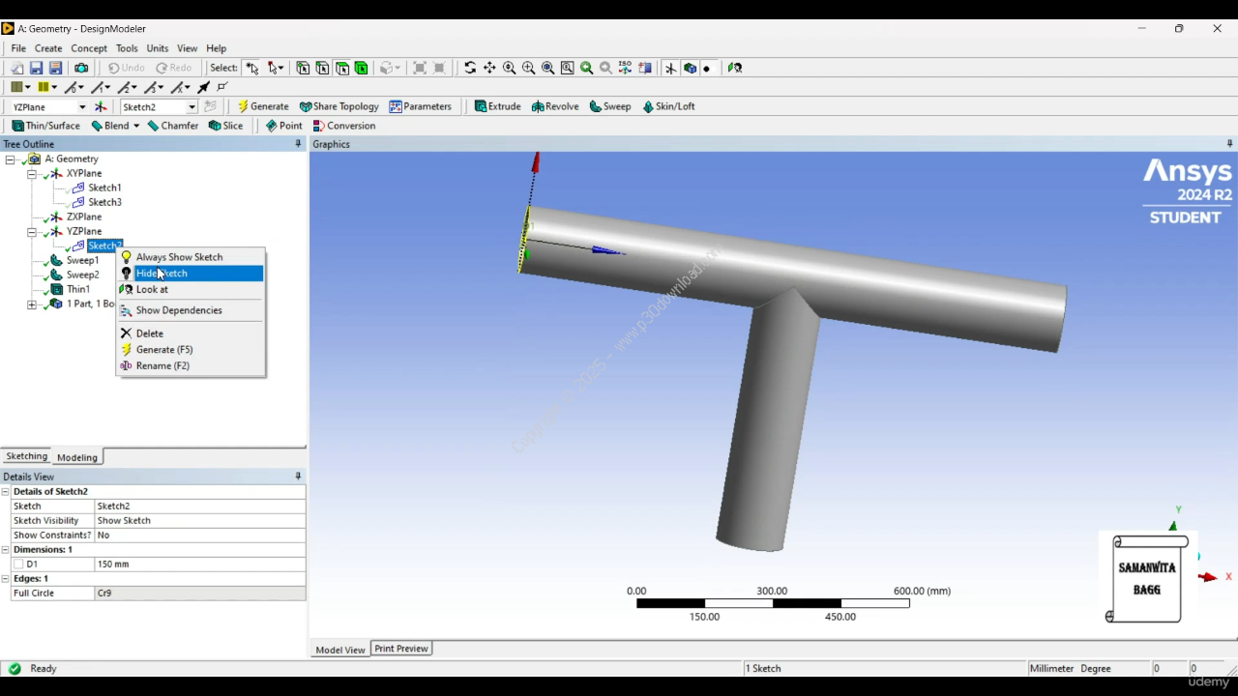
Task: Pin the Graphics panel
Action: 1229,144
